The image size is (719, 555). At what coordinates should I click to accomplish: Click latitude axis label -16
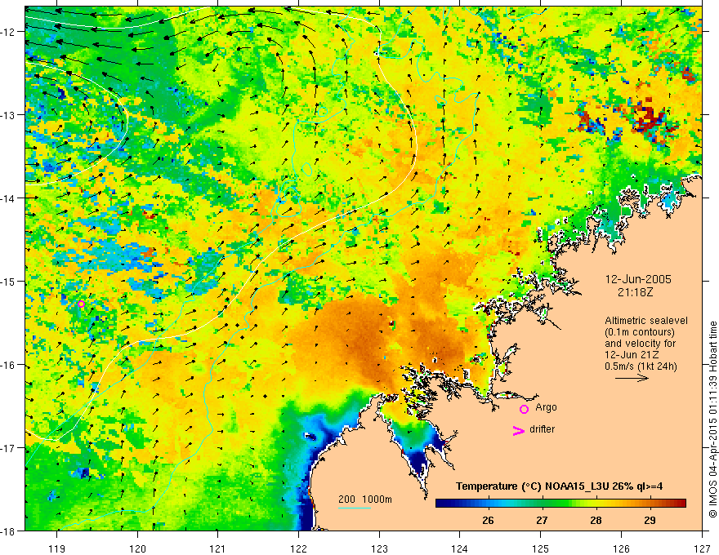click(9, 365)
